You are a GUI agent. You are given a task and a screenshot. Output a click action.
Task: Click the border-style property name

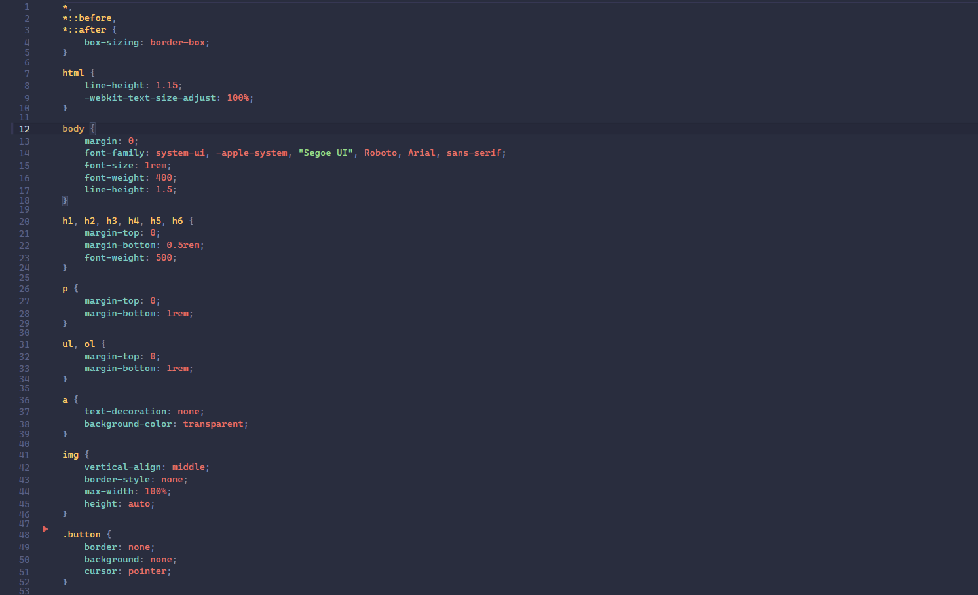coord(117,480)
